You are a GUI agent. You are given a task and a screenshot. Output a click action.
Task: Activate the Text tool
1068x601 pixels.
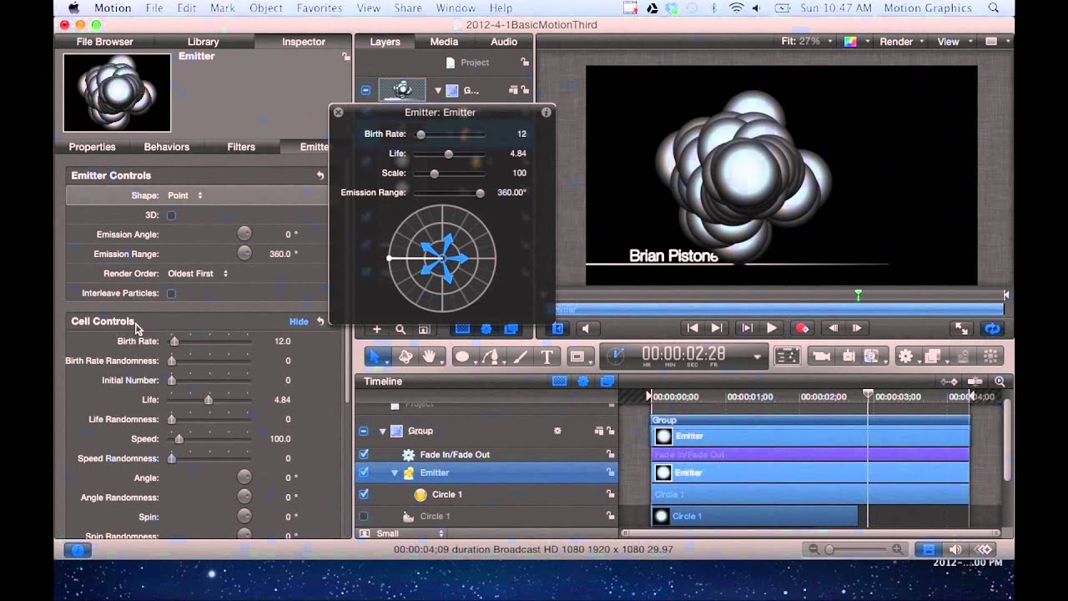pos(547,356)
